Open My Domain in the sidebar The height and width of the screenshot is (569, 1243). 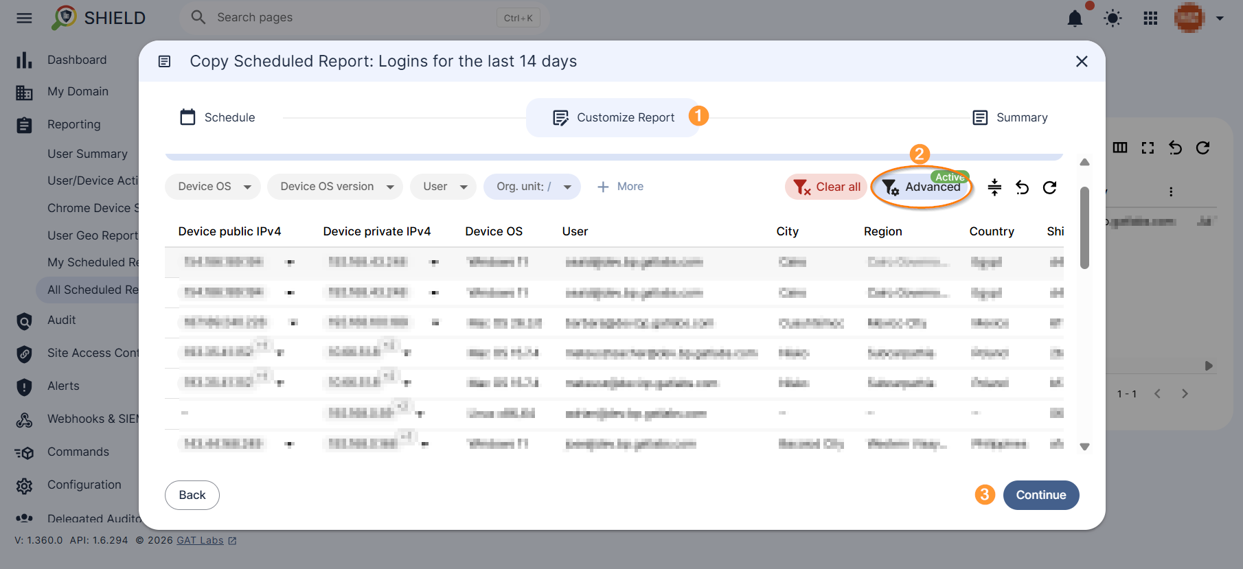pos(78,91)
